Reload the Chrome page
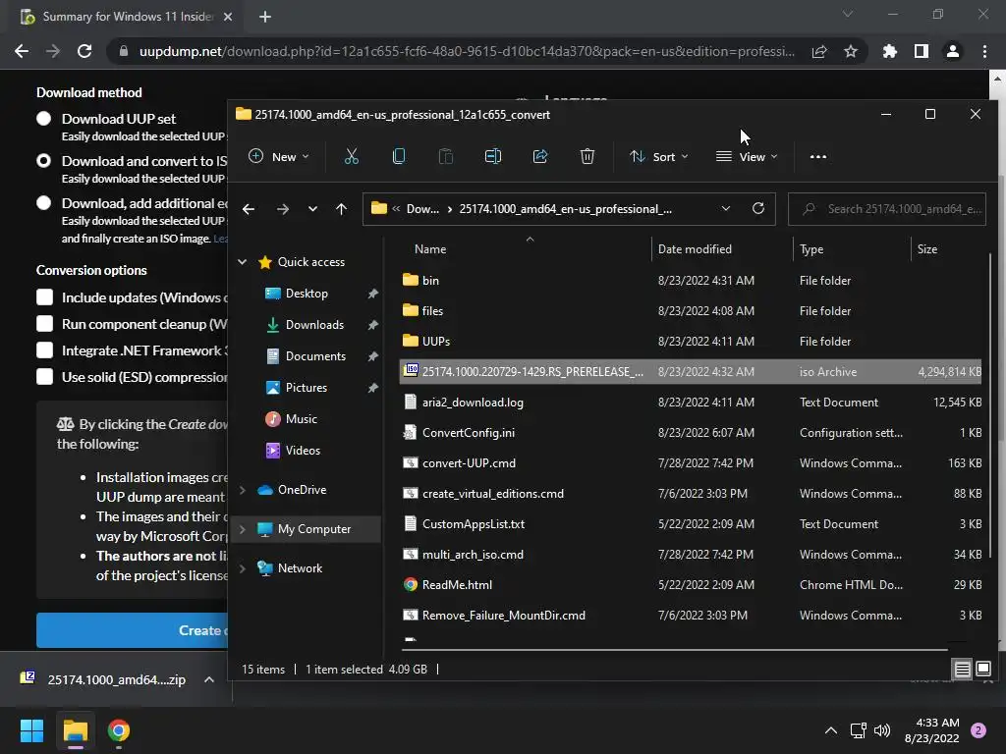The height and width of the screenshot is (754, 1006). 84,51
